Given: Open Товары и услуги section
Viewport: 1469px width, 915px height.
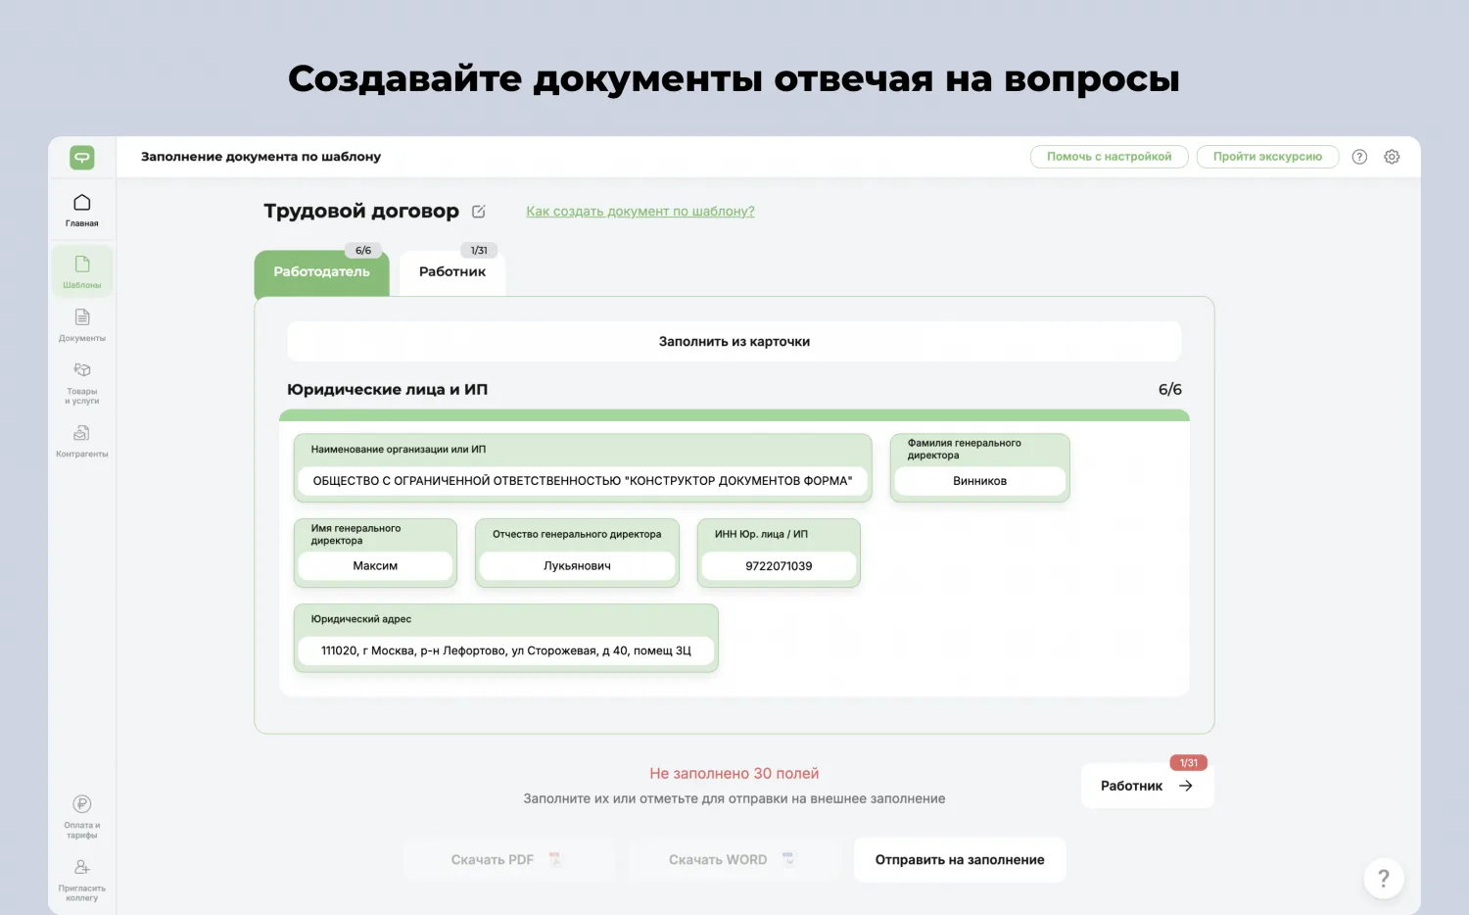Looking at the screenshot, I should tap(82, 382).
